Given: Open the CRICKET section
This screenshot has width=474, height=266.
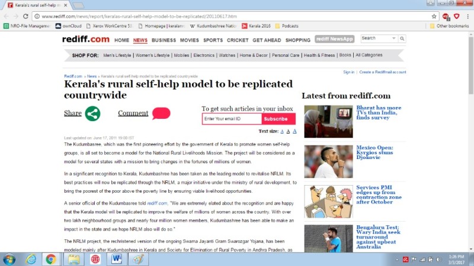Looking at the screenshot, I should (x=238, y=40).
